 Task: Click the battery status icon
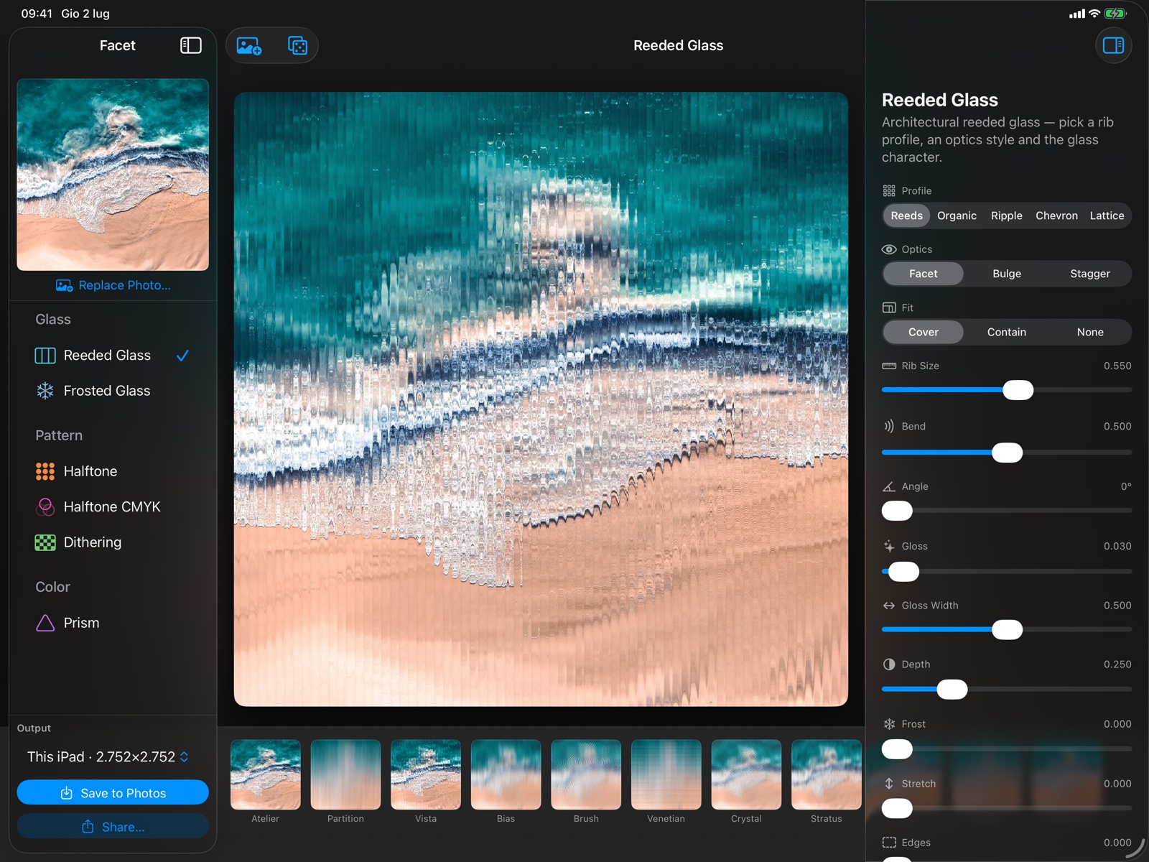(1115, 13)
